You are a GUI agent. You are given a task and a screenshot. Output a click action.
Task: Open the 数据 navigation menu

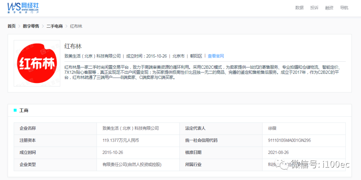tap(299, 8)
